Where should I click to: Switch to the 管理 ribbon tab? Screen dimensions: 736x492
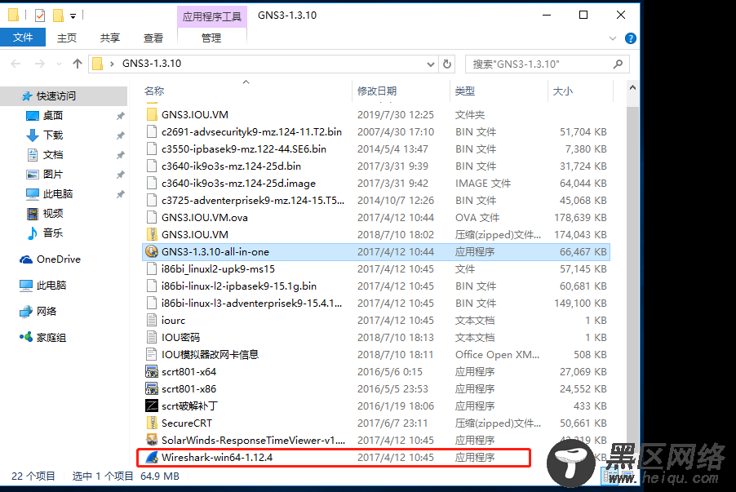pyautogui.click(x=211, y=38)
